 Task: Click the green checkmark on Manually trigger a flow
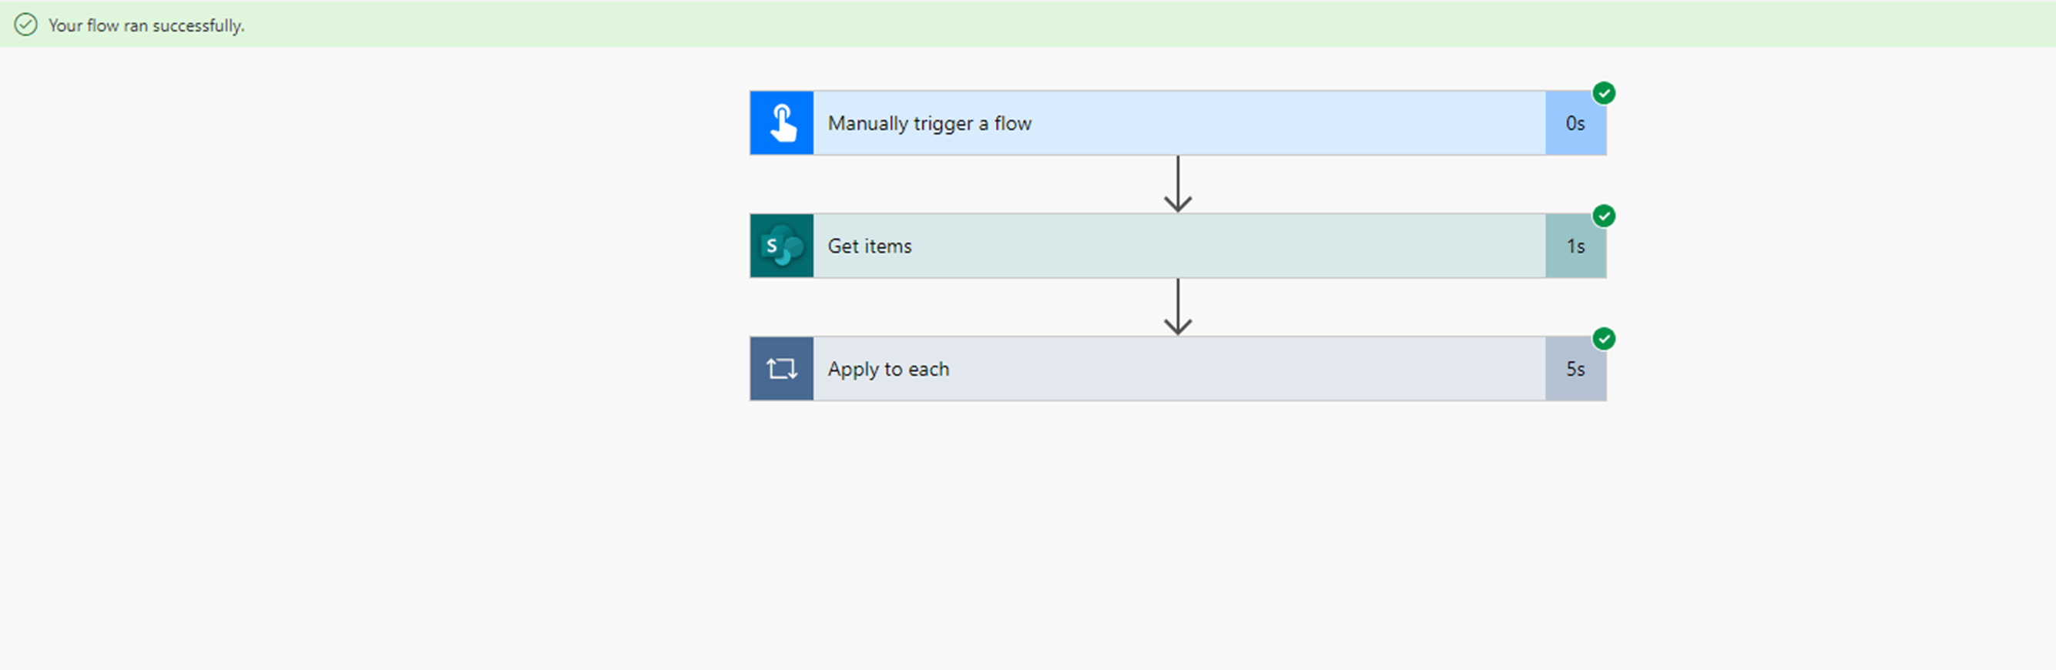click(1604, 93)
